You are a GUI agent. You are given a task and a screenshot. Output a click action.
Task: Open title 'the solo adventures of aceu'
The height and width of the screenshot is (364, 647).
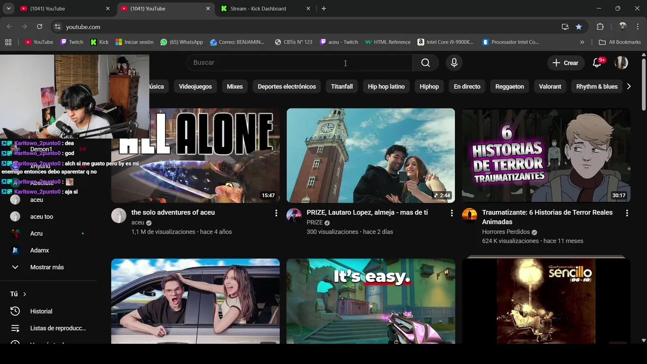[x=173, y=212]
